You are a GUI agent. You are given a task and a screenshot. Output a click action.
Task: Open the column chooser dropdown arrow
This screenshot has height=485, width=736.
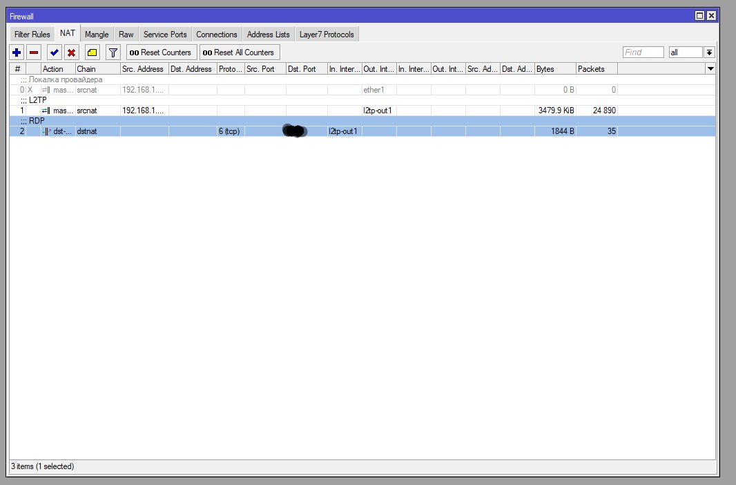click(710, 69)
